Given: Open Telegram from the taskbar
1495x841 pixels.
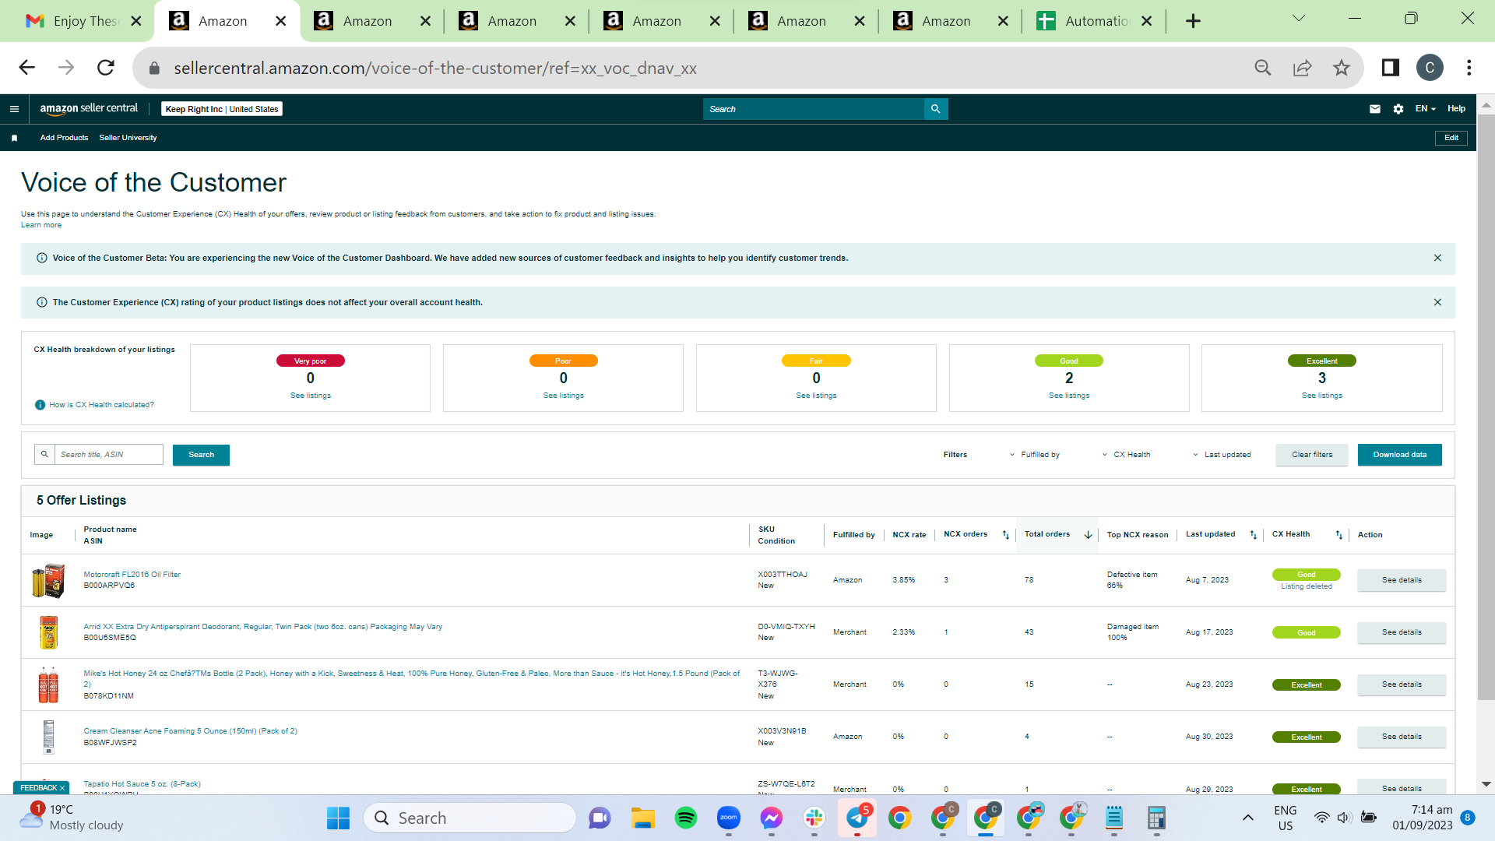Looking at the screenshot, I should coord(857,818).
